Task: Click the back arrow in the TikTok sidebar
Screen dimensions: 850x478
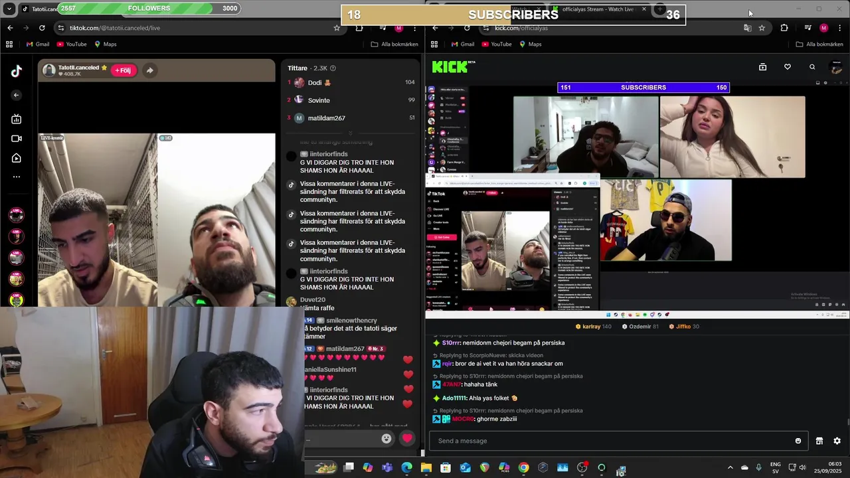Action: coord(17,95)
